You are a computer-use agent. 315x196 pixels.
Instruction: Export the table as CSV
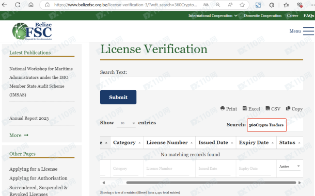tap(273, 109)
